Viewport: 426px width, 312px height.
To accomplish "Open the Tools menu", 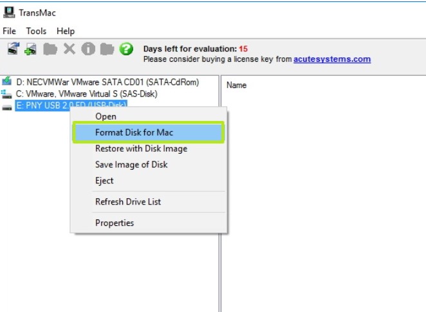I will (x=36, y=32).
